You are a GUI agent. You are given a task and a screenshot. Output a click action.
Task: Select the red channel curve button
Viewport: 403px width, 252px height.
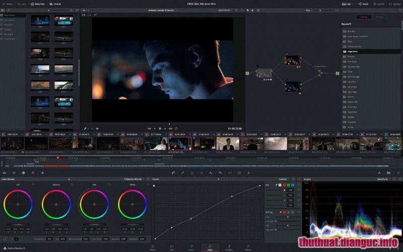point(284,185)
